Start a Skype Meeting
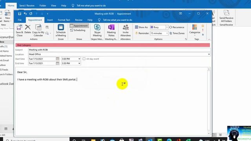Image resolution: width=251 pixels, height=141 pixels. point(97,31)
